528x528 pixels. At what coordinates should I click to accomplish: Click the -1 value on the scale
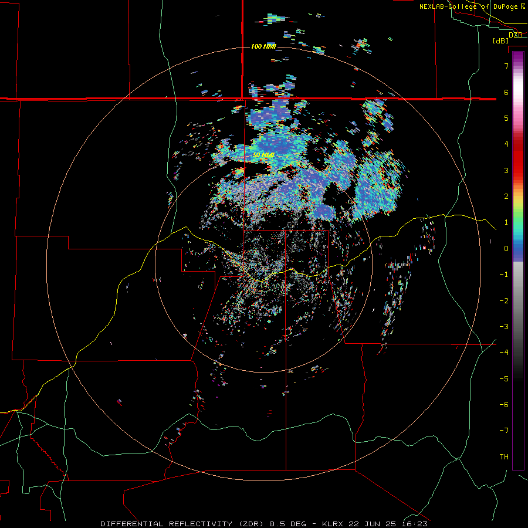click(x=504, y=275)
